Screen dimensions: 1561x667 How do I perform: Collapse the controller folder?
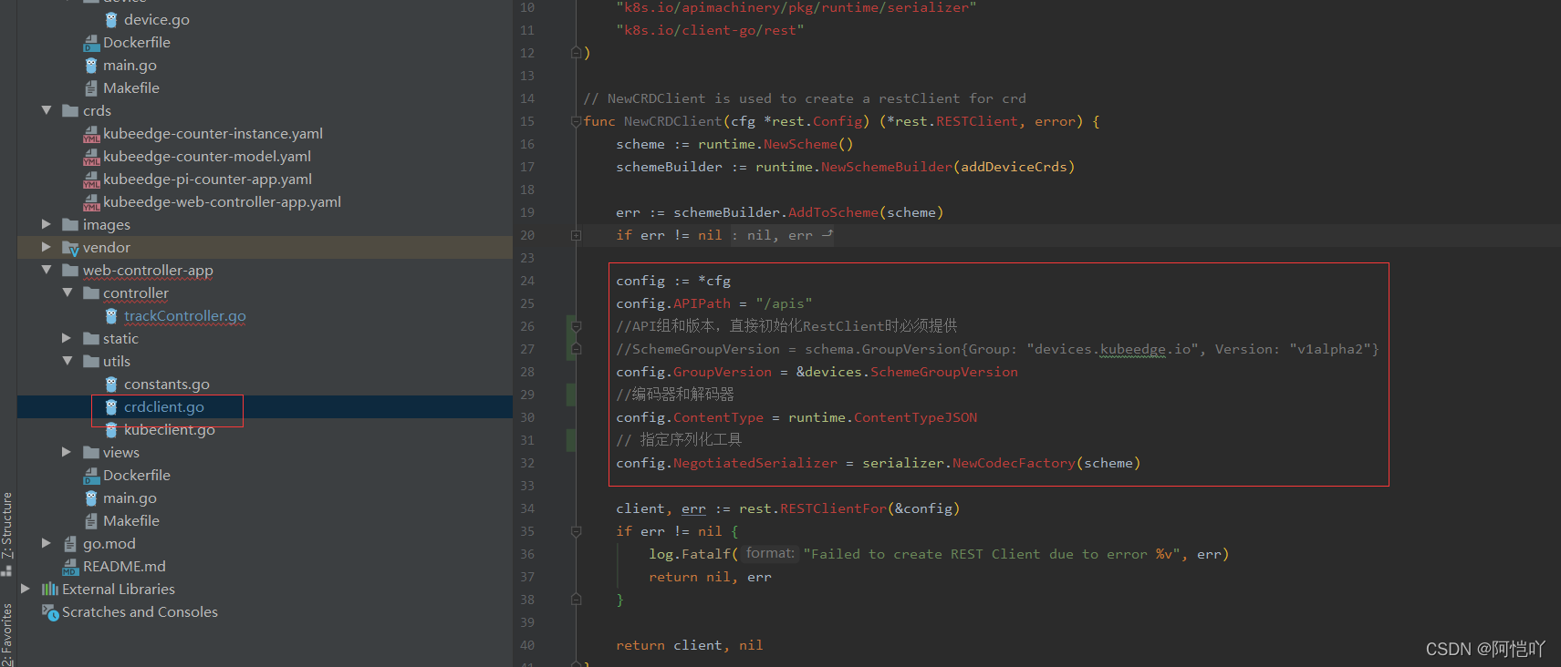pyautogui.click(x=67, y=292)
